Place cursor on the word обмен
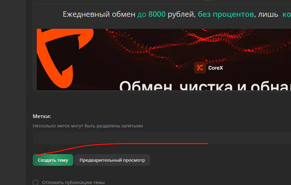 [123, 14]
